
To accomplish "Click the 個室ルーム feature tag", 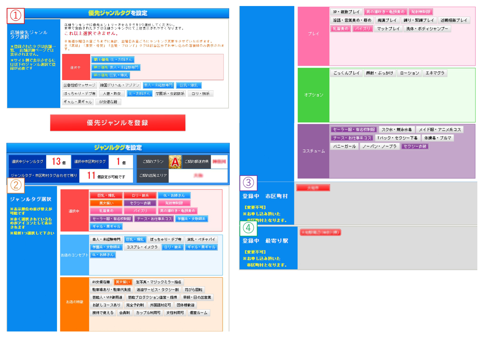I will (198, 313).
